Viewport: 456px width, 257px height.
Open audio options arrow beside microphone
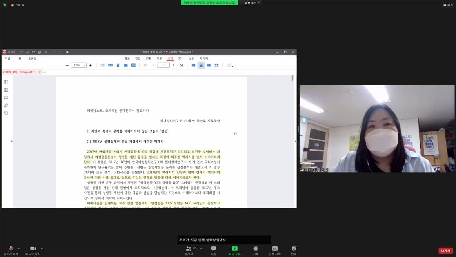[18, 248]
